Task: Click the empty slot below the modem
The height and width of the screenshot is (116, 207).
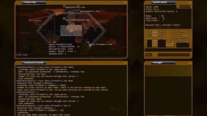Action: [183, 45]
